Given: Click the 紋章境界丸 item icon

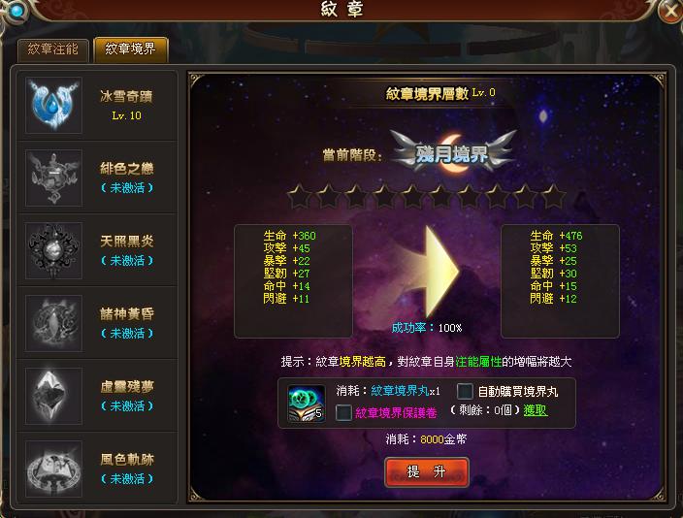Looking at the screenshot, I should pyautogui.click(x=307, y=403).
